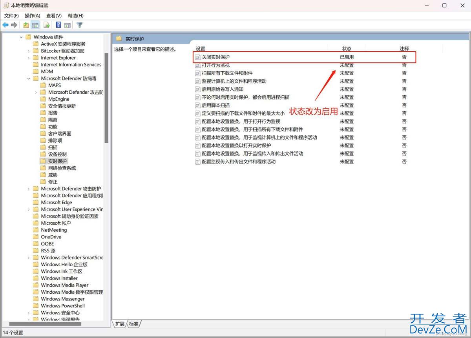Sort by the 状态 column header
This screenshot has width=471, height=338.
[x=347, y=49]
